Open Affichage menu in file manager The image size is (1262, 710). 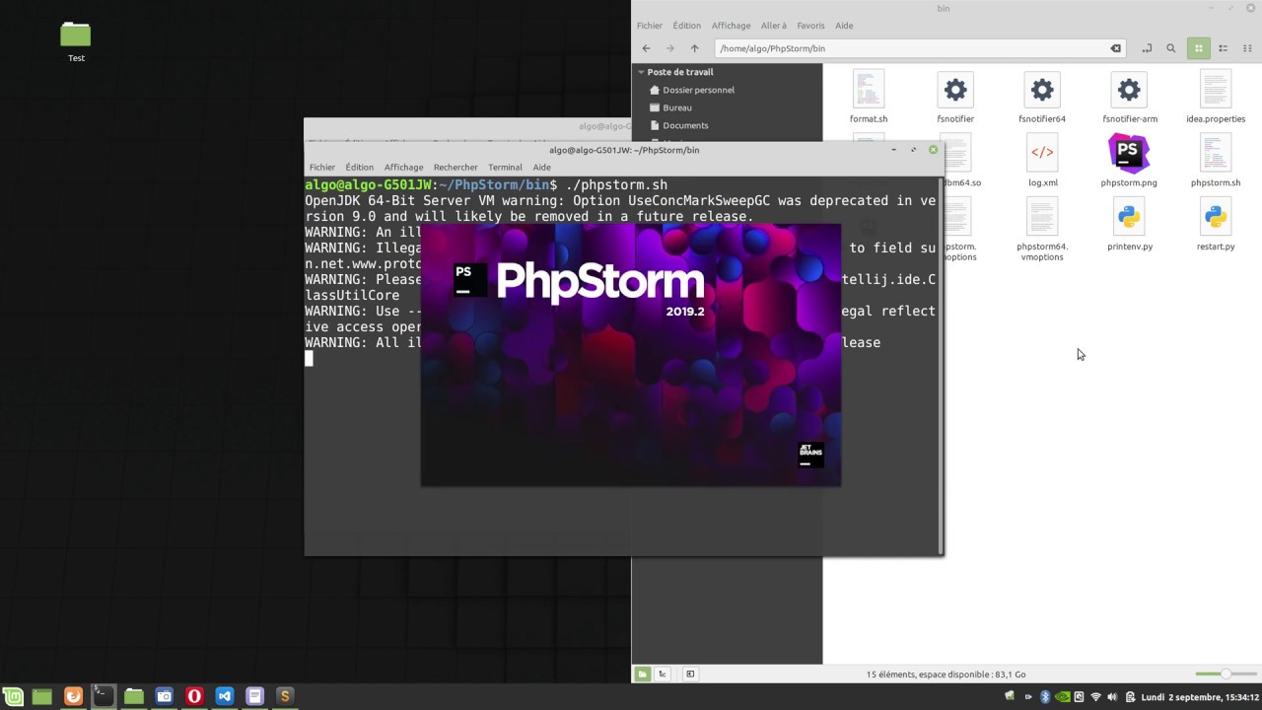[x=732, y=26]
